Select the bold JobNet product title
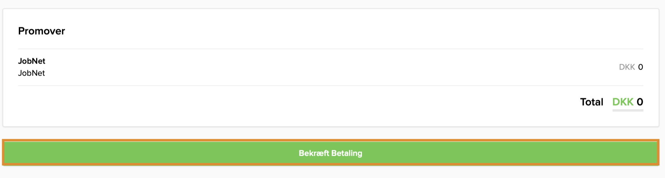The width and height of the screenshot is (665, 178). tap(32, 61)
